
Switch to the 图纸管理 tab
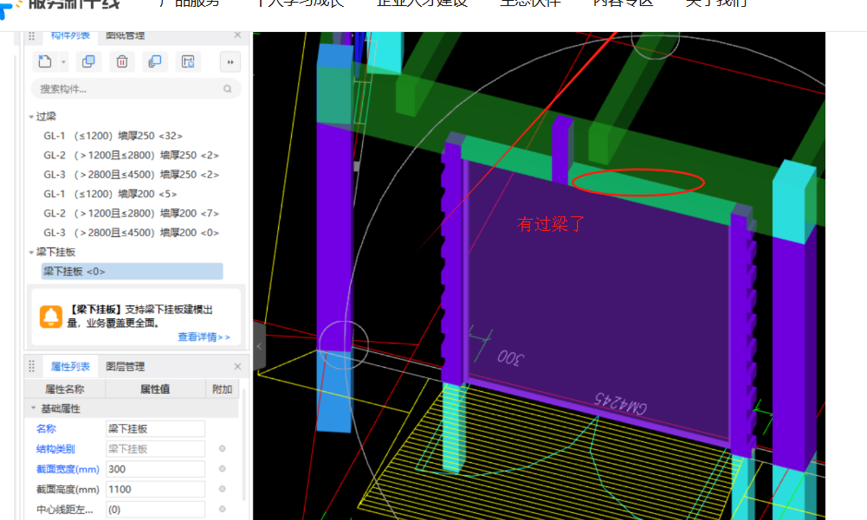coord(126,36)
